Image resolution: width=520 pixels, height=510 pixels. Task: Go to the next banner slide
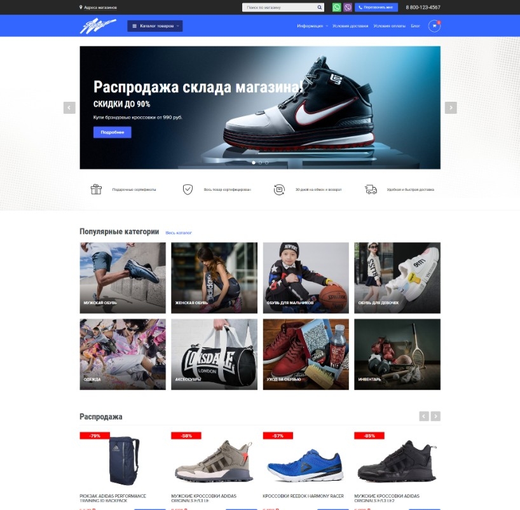pyautogui.click(x=451, y=107)
